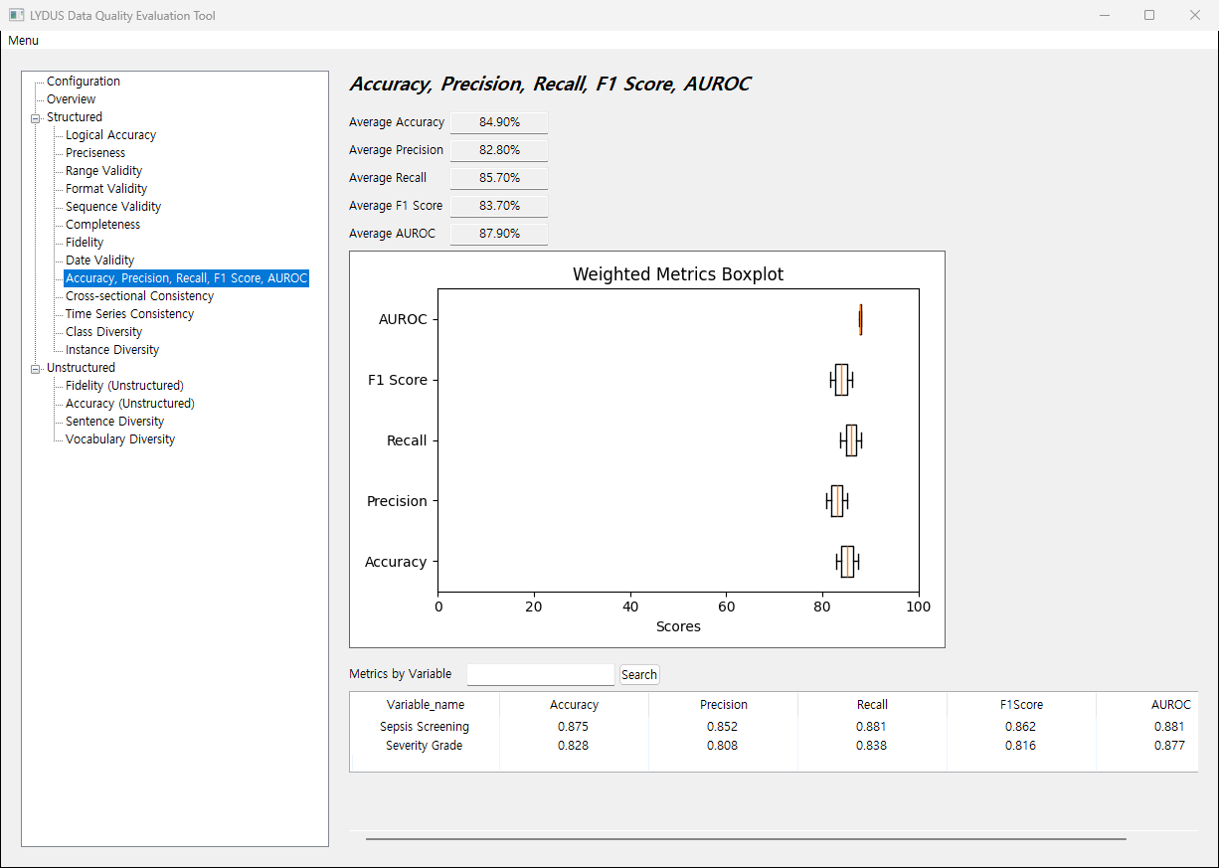The height and width of the screenshot is (868, 1219).
Task: Click the Weighted Metrics Boxplot title
Action: pos(678,274)
